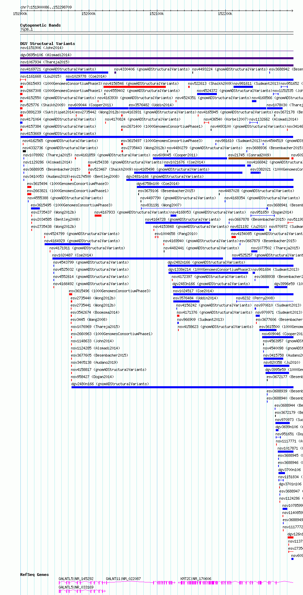This screenshot has width=303, height=595.
Task: Open the nsv821192 (Ju2010) label
Action: point(249,226)
